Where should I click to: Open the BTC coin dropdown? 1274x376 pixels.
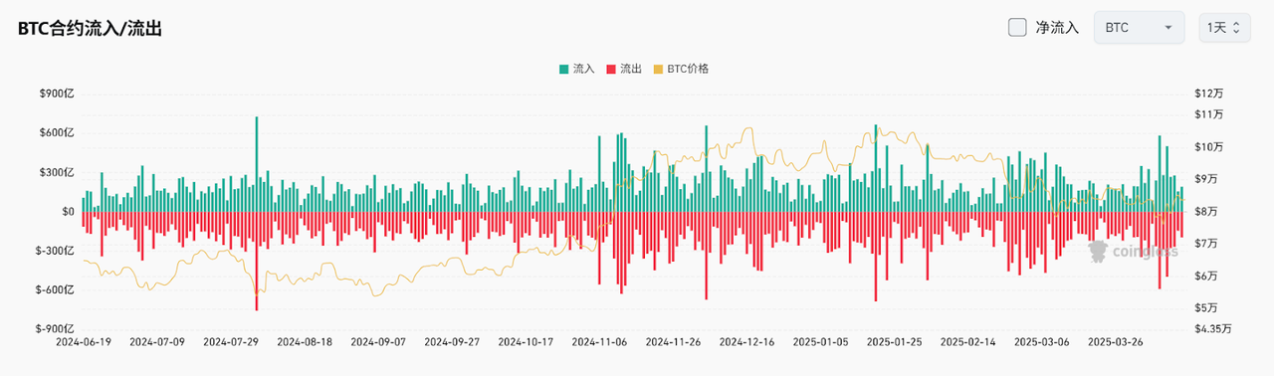coord(1139,27)
